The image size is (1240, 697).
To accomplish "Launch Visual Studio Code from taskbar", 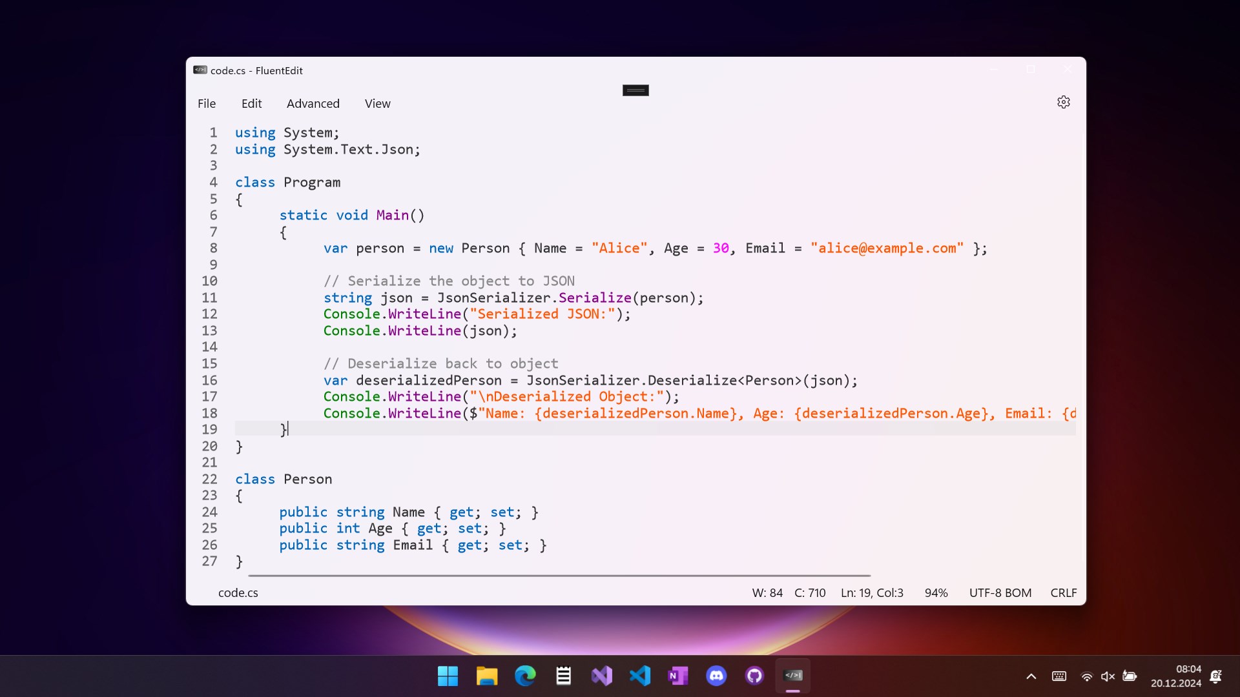I will click(639, 676).
